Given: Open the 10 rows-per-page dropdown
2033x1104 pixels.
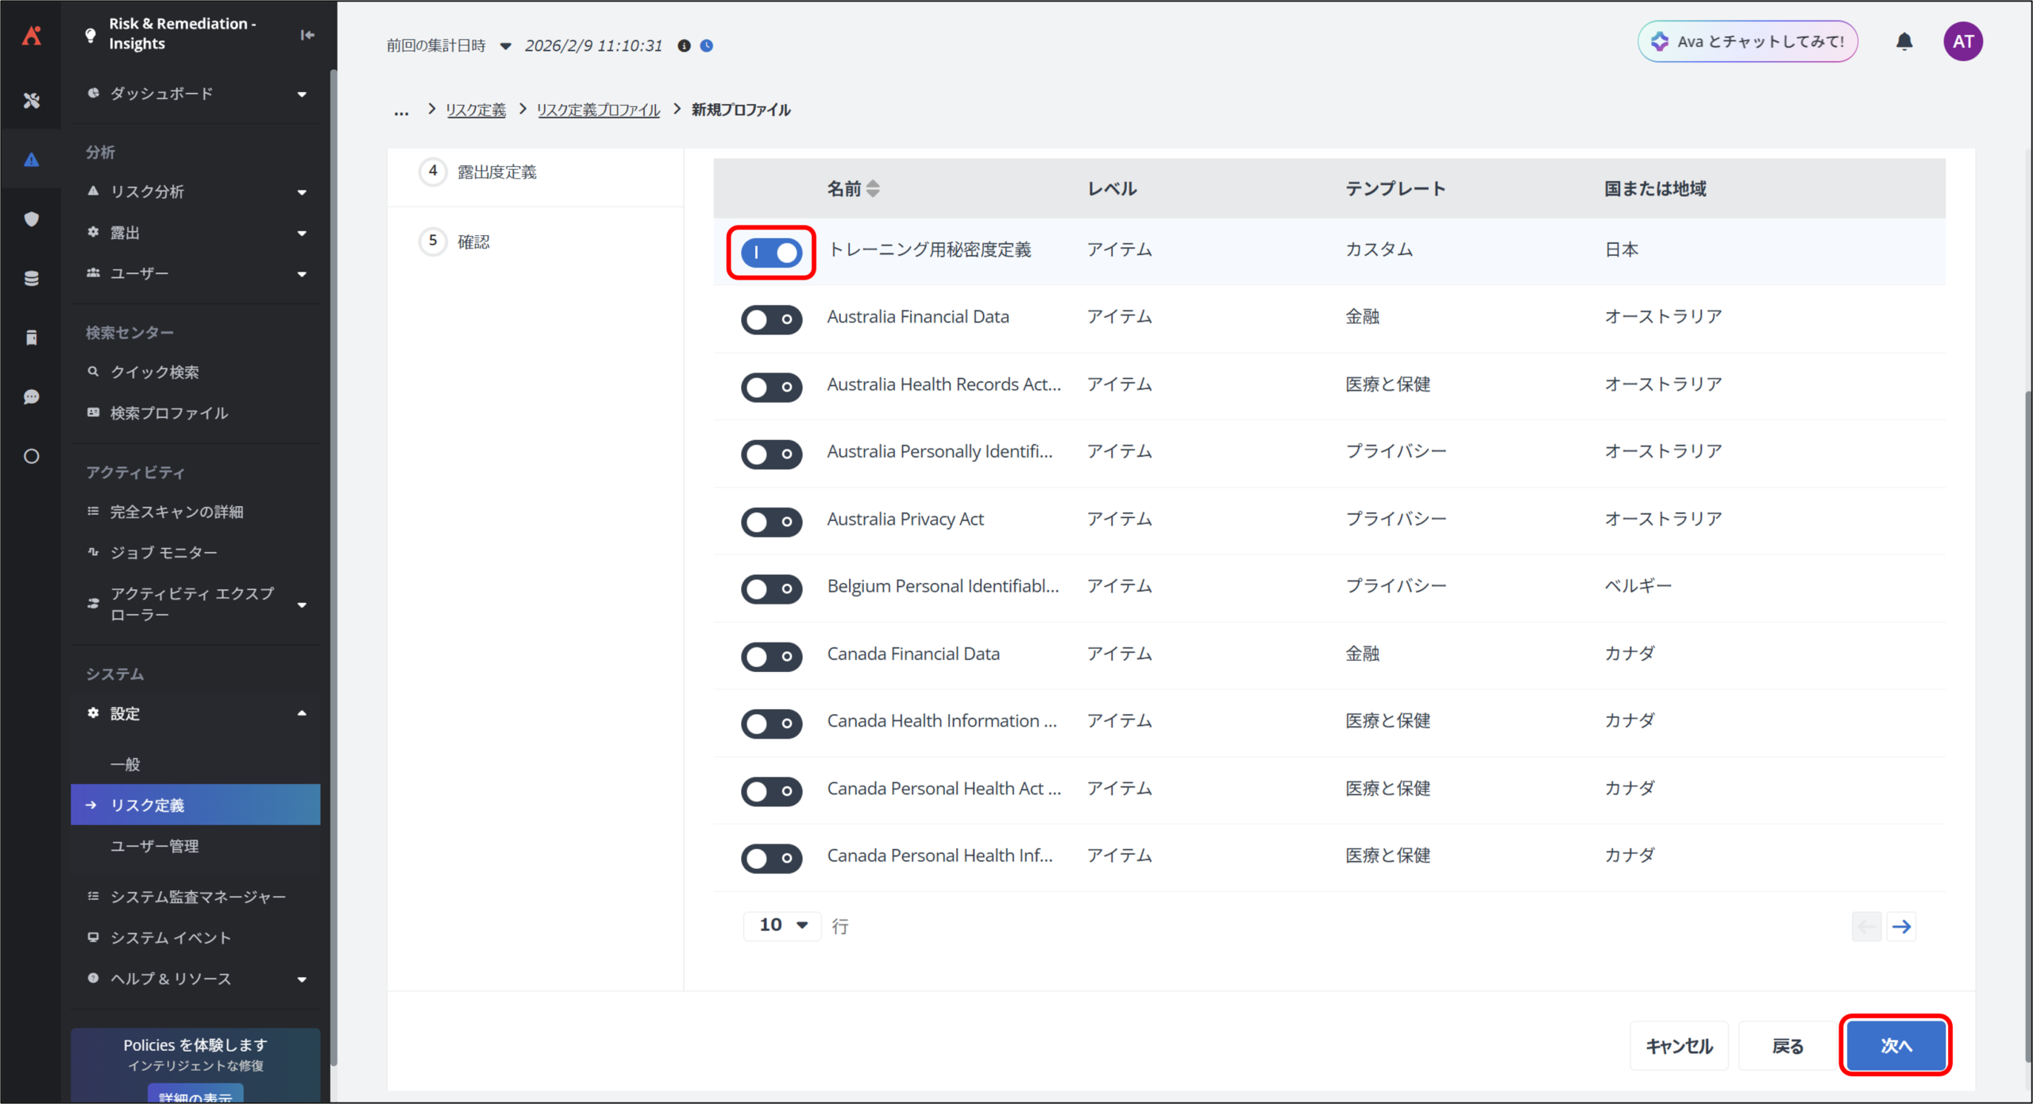Looking at the screenshot, I should 782,925.
